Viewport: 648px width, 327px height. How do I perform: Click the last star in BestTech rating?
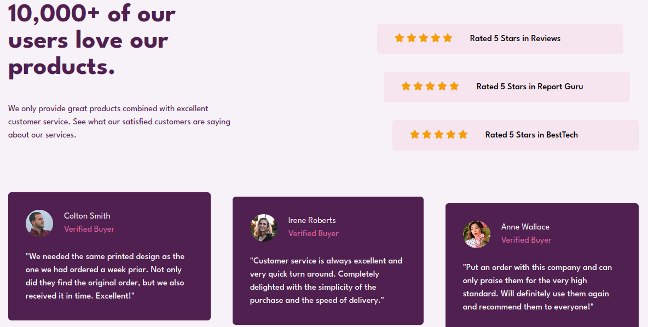pyautogui.click(x=463, y=134)
